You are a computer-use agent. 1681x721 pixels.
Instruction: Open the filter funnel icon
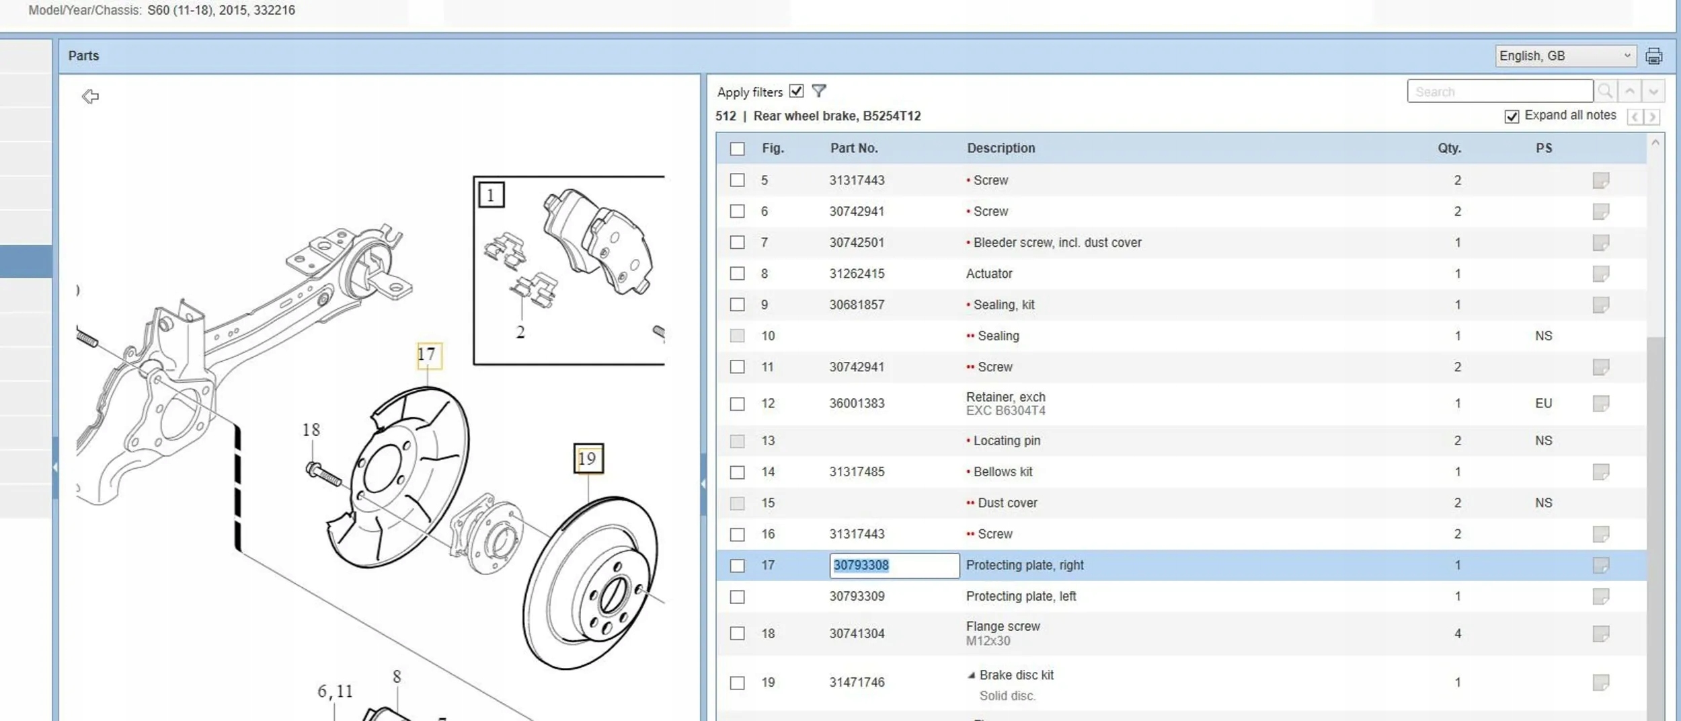point(818,91)
